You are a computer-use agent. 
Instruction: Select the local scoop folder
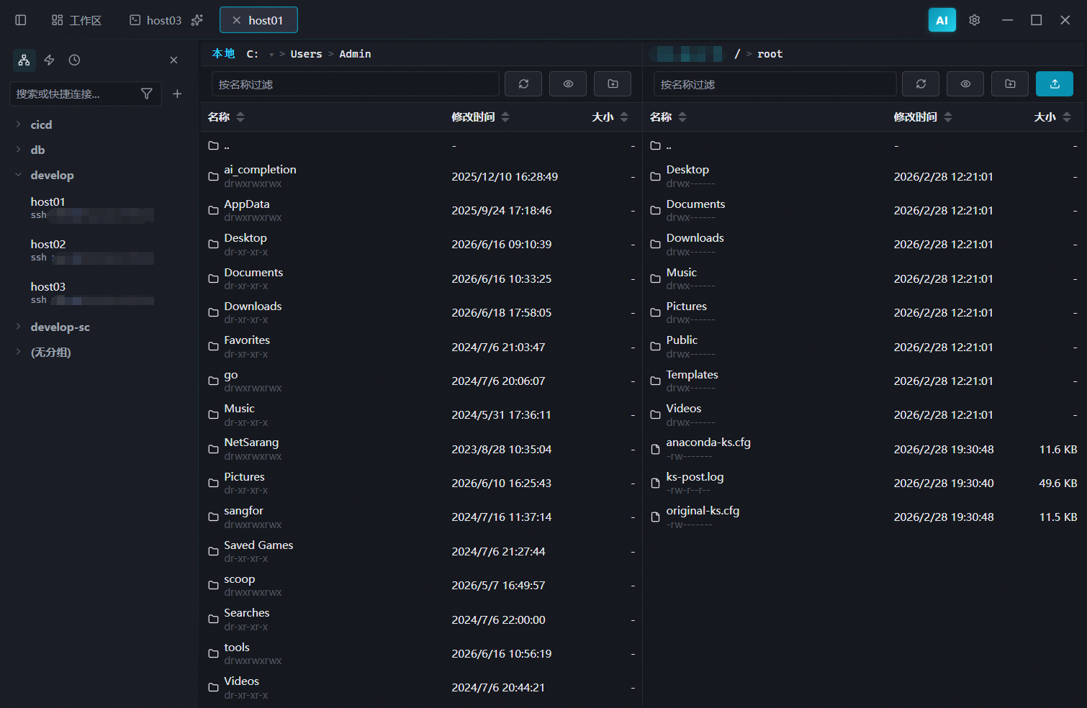coord(421,585)
